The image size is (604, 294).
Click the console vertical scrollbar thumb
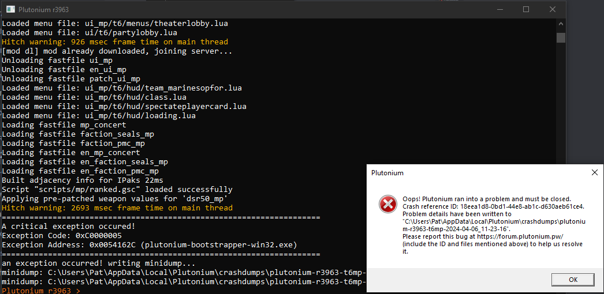(561, 37)
